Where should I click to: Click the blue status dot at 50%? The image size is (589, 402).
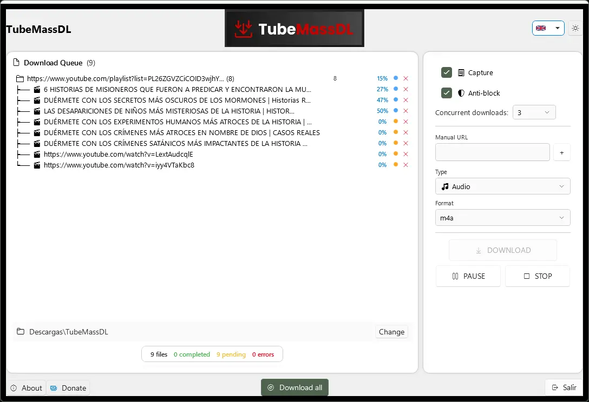[396, 110]
